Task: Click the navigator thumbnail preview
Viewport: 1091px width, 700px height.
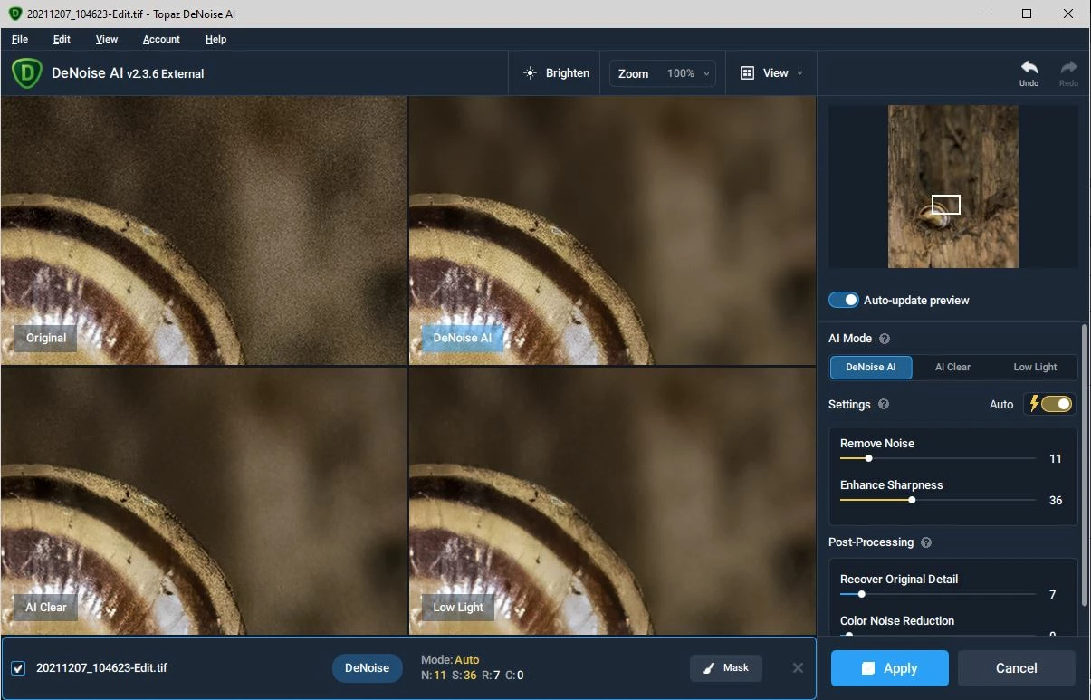Action: (953, 187)
